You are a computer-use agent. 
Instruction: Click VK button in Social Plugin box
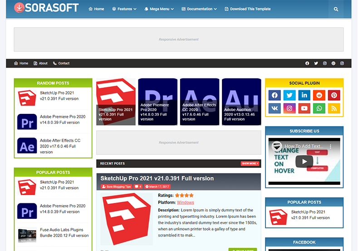tap(275, 108)
